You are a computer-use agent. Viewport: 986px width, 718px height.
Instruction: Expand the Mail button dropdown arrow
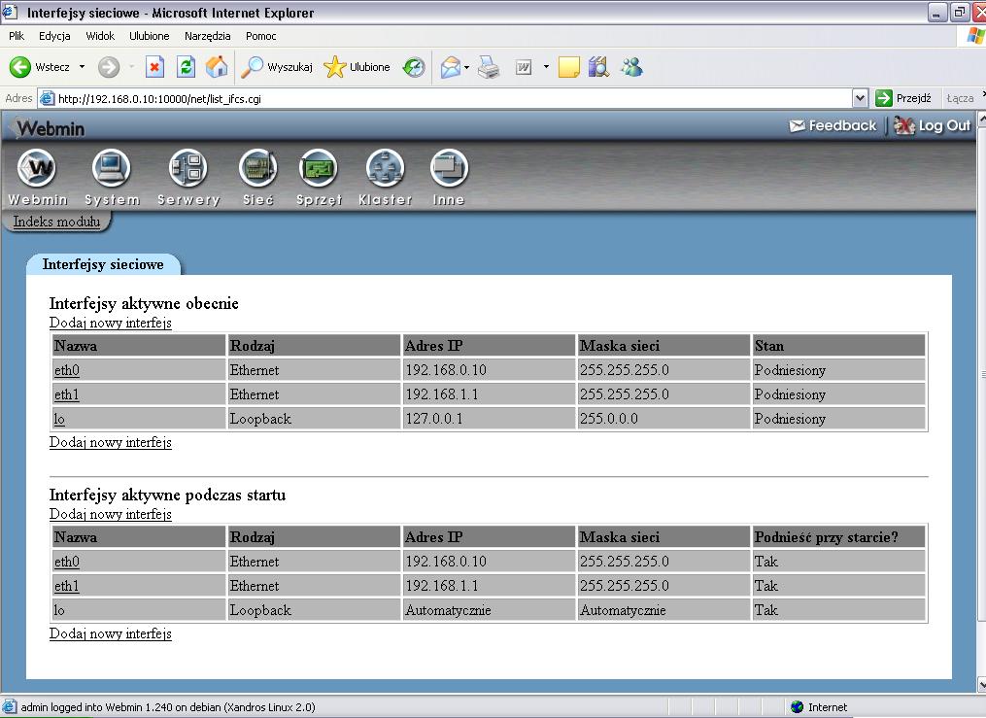click(466, 67)
